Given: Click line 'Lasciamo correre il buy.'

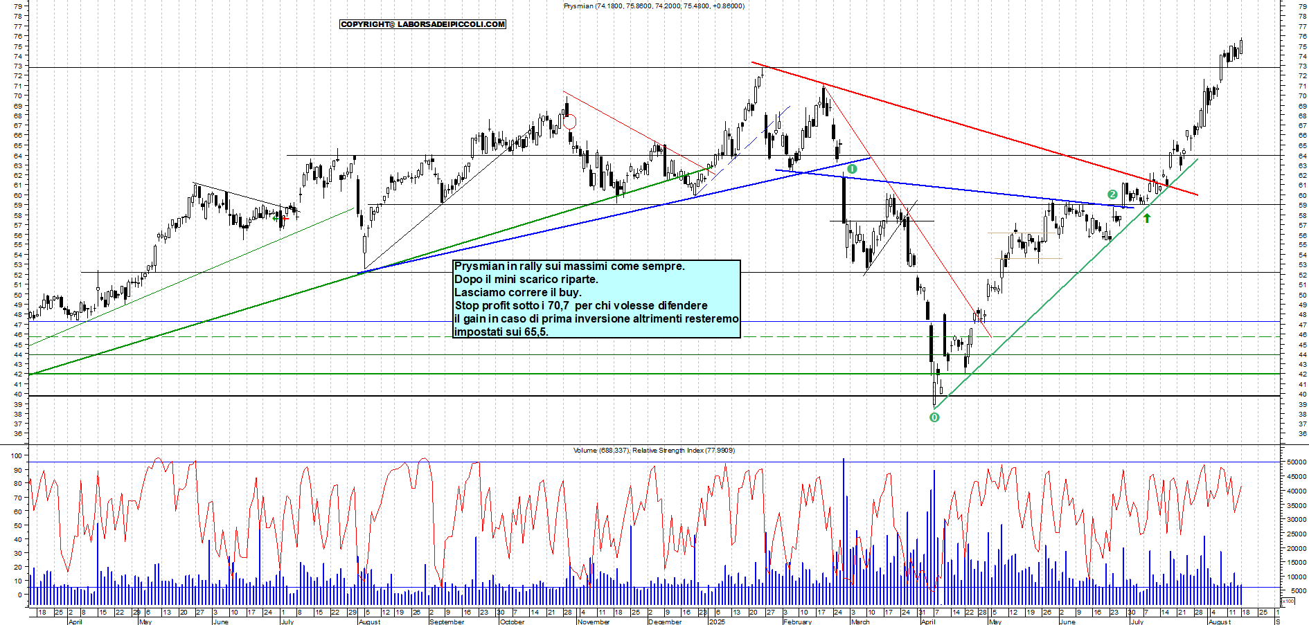Looking at the screenshot, I should point(518,293).
